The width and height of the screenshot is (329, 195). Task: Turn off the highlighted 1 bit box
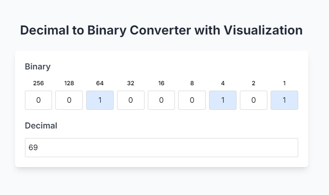point(284,100)
